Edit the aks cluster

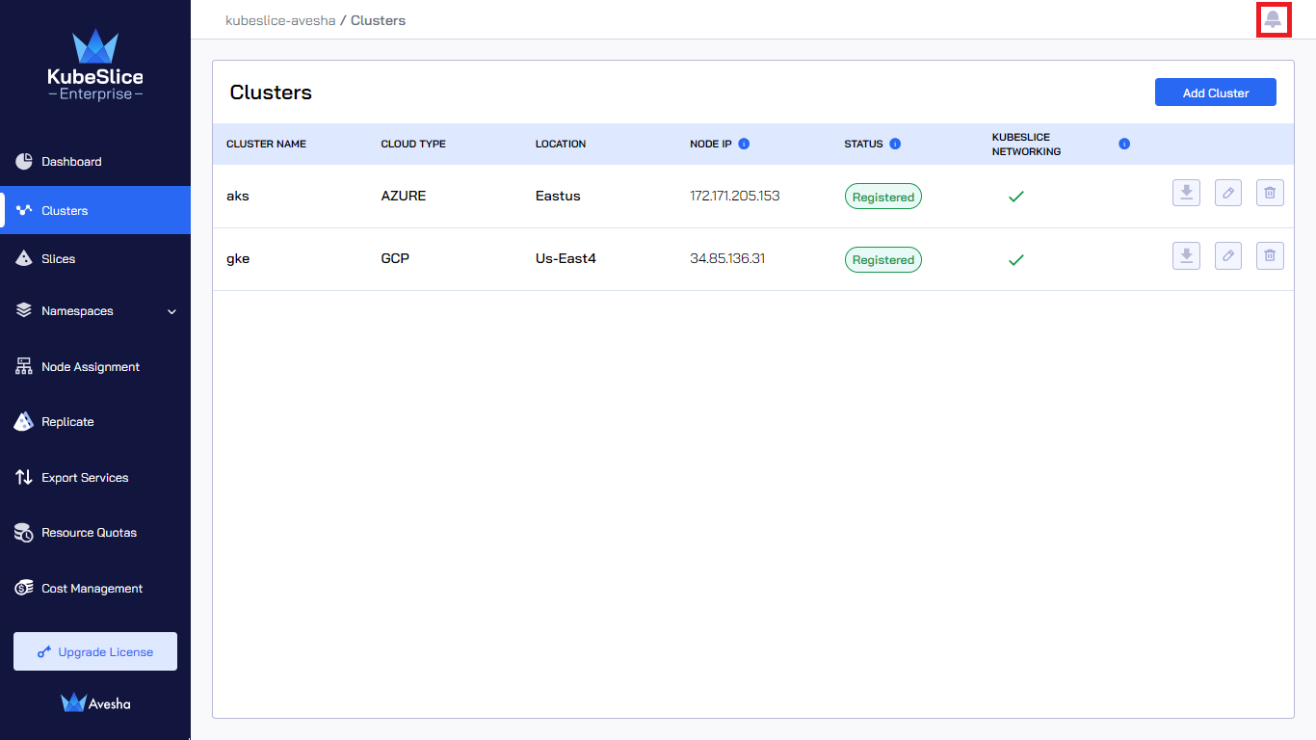1228,193
